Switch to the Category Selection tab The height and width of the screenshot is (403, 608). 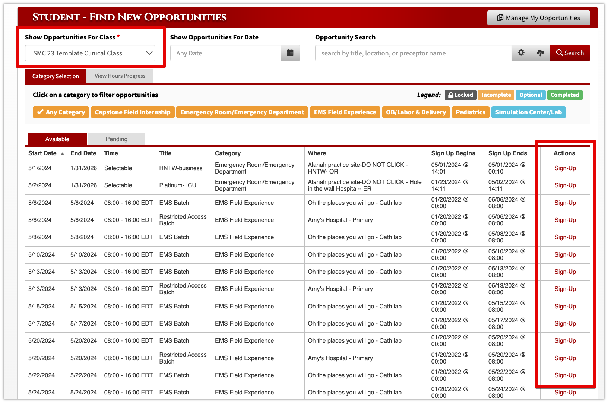pyautogui.click(x=56, y=76)
